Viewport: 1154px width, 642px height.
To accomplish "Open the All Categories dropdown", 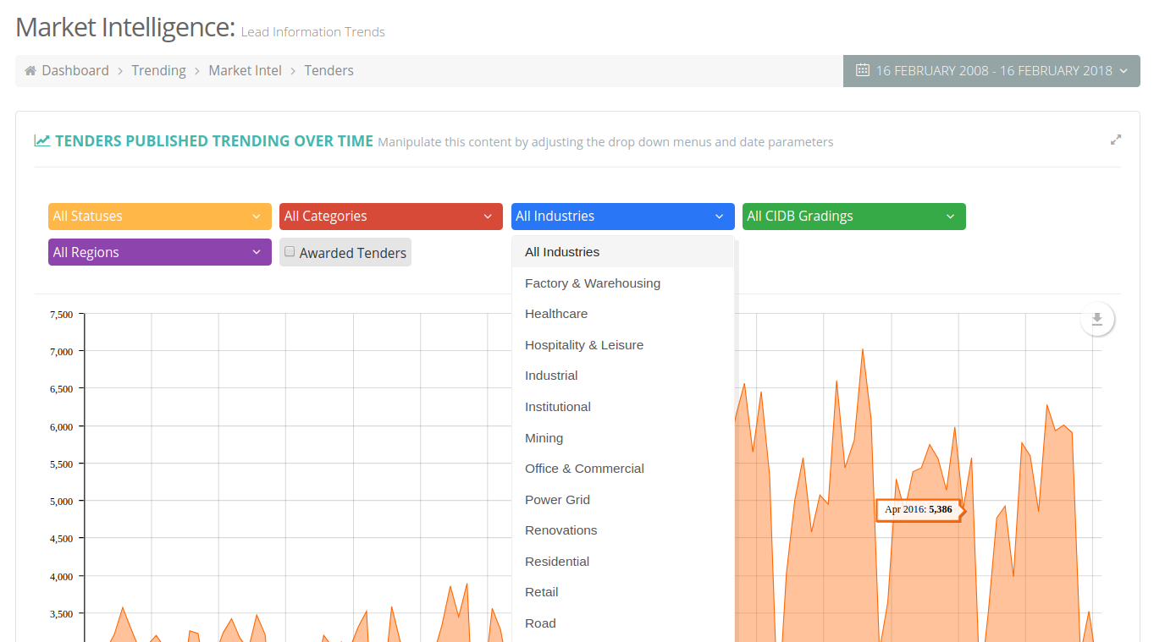I will (391, 217).
